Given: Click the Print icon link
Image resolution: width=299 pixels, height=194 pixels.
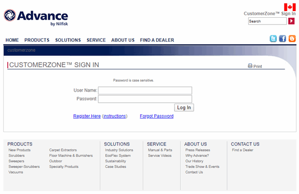Looking at the screenshot, I should [x=255, y=66].
